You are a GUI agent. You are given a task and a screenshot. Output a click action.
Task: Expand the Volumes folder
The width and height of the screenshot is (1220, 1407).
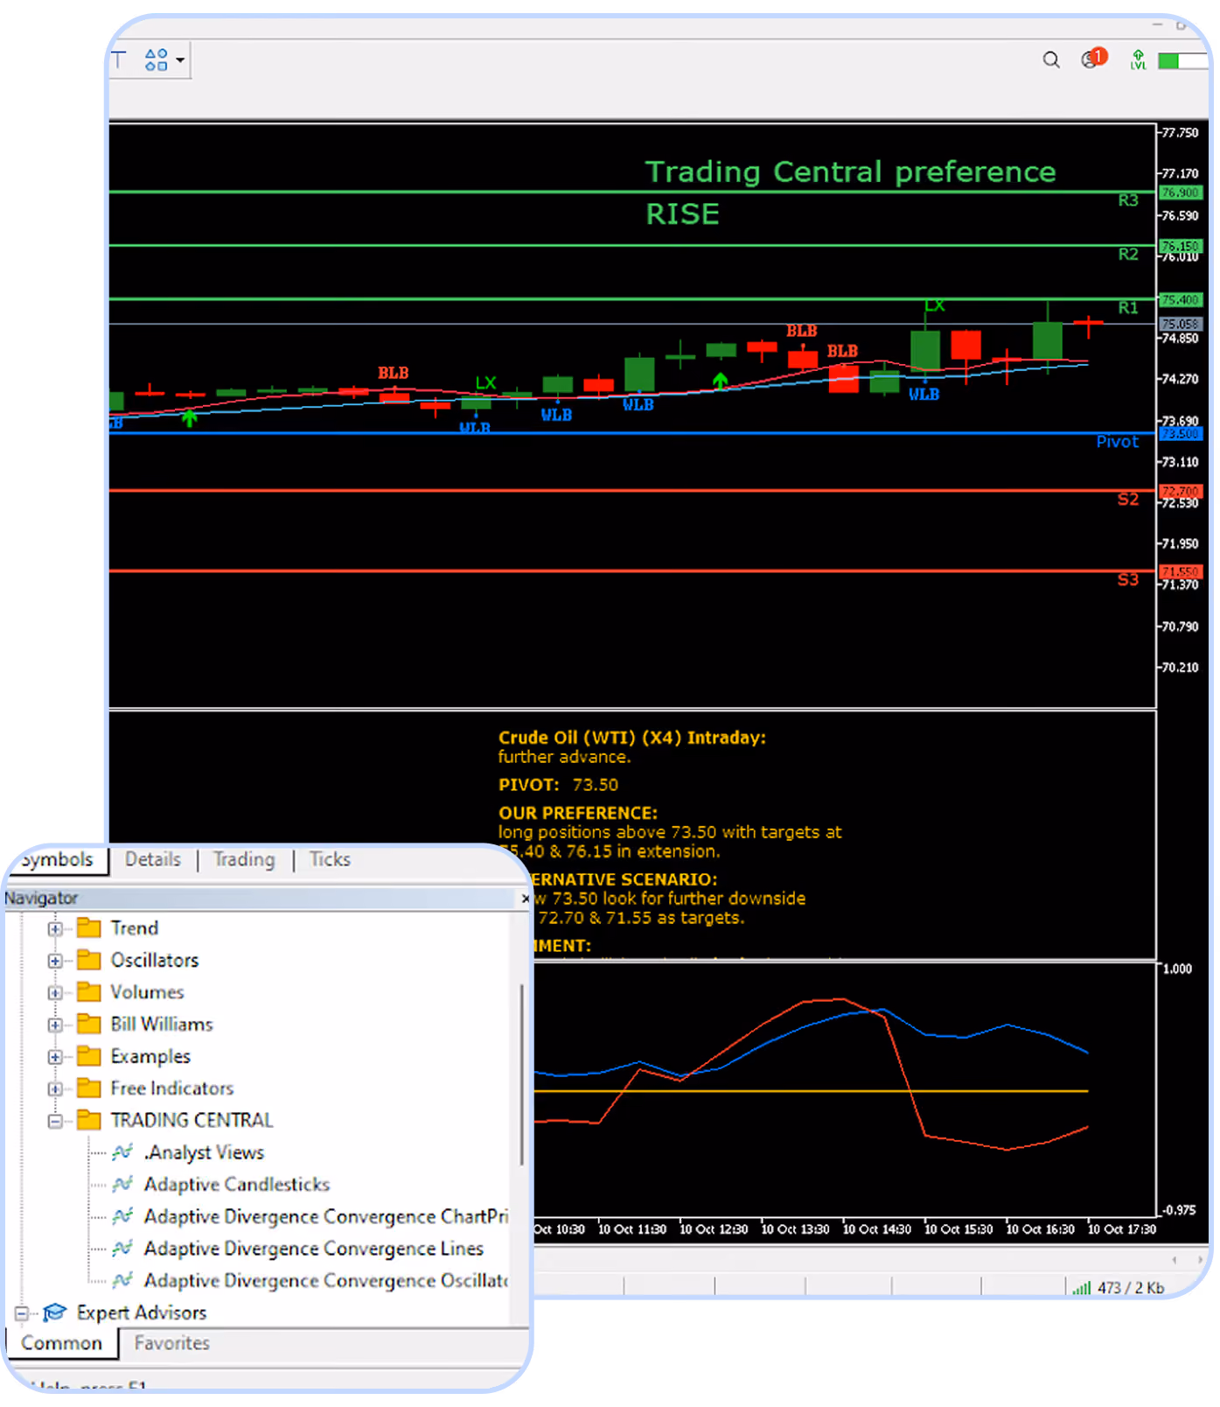point(55,993)
